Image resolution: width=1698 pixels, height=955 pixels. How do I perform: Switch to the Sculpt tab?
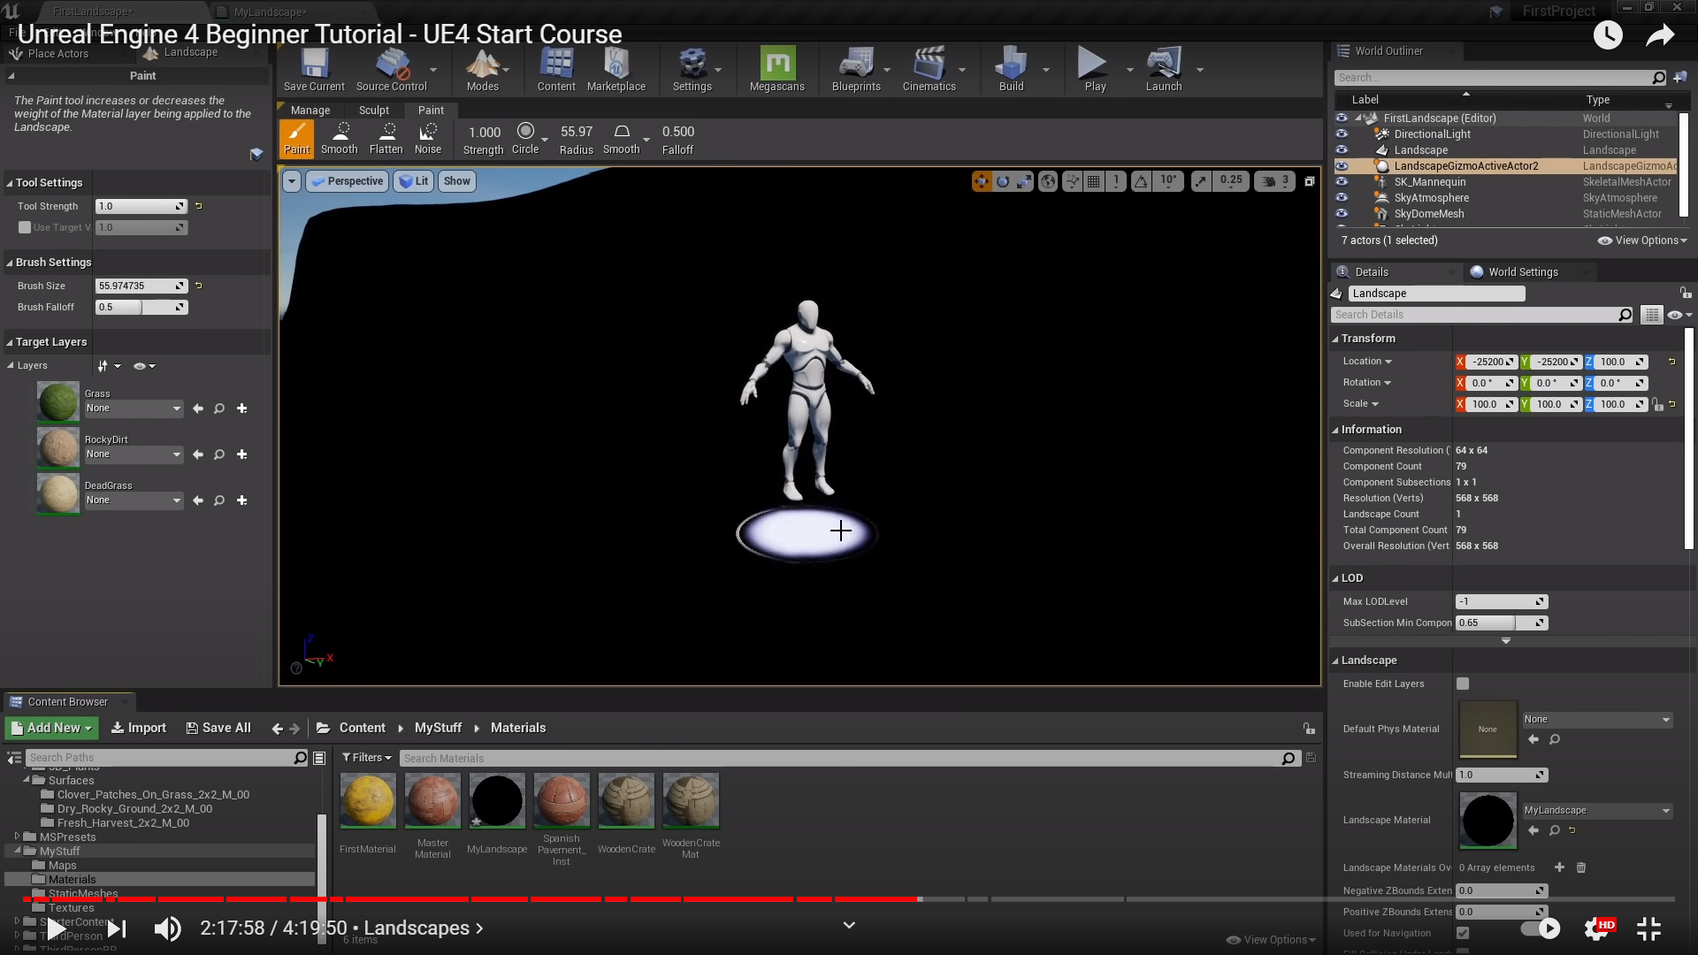[x=373, y=111]
